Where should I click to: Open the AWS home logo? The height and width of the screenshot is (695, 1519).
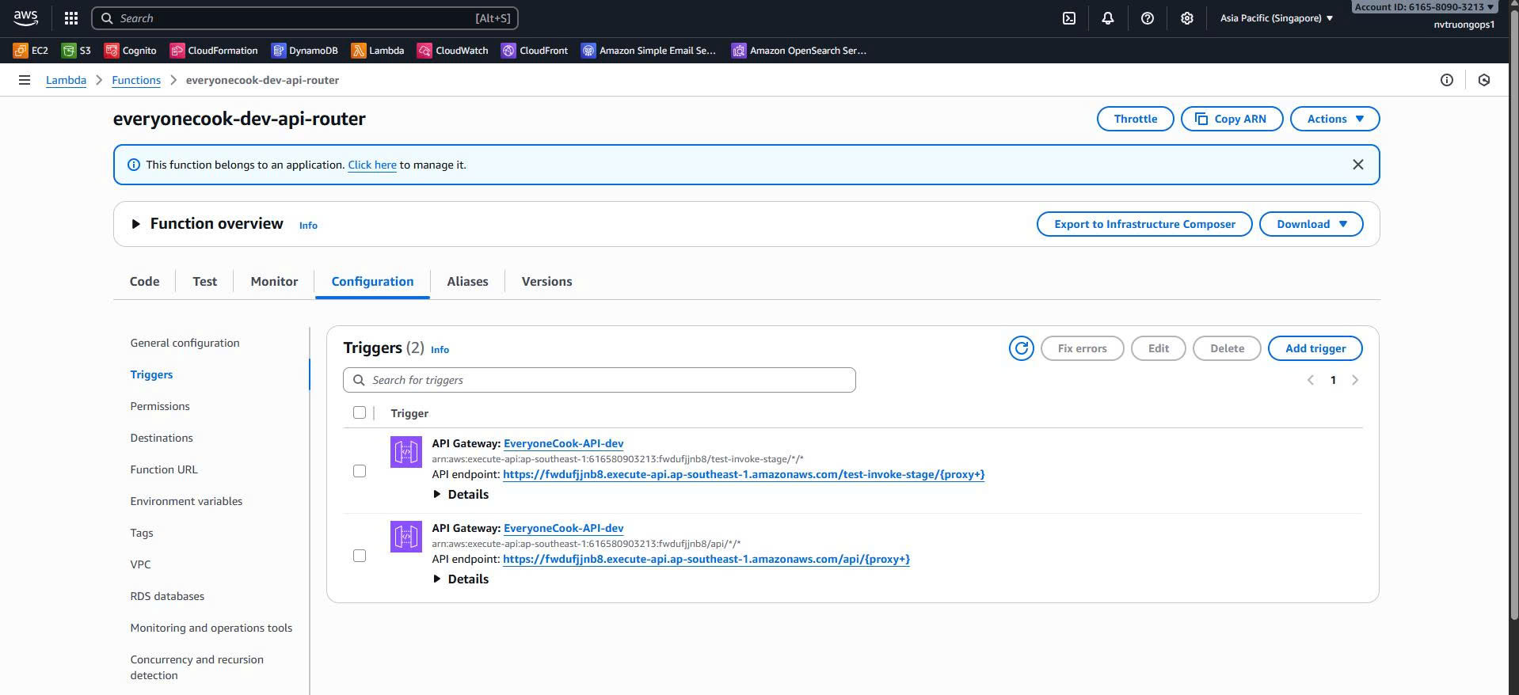25,17
